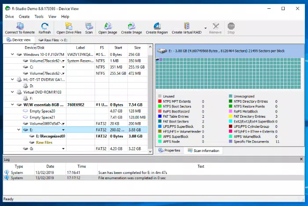Collapse the HL-DT-ST DVDRW drive node

point(12,80)
